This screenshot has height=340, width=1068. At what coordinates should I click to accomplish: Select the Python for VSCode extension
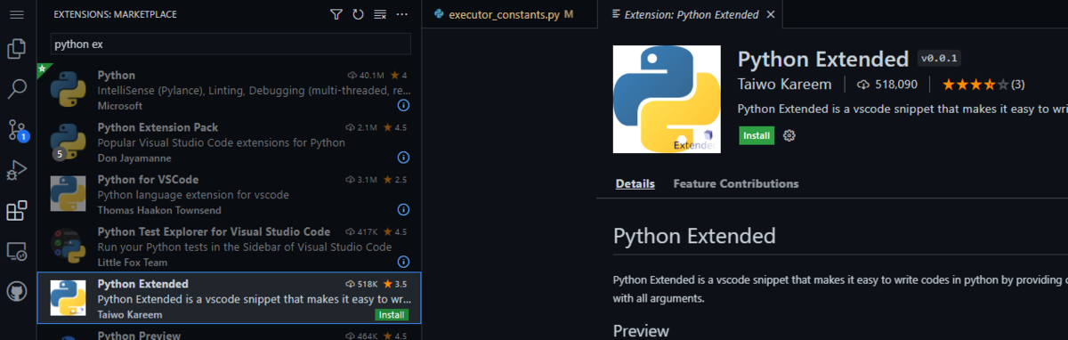230,194
